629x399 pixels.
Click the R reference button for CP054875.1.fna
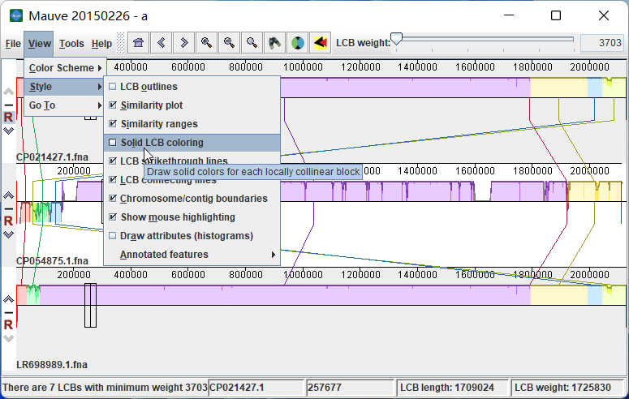8,221
